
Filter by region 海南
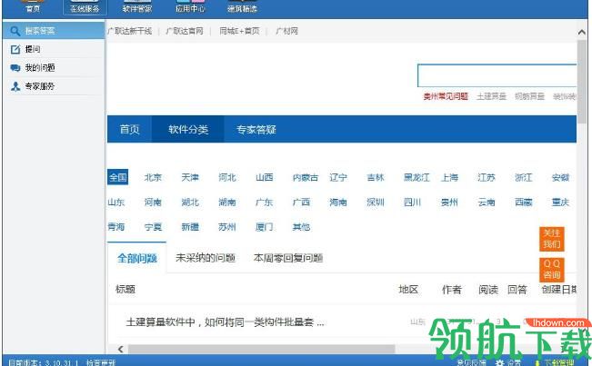click(338, 202)
